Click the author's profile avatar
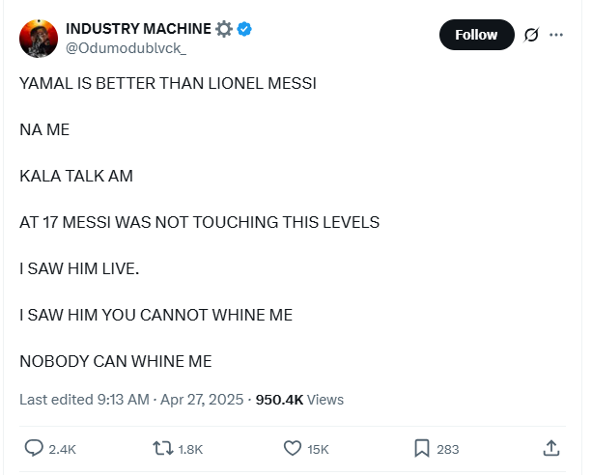Viewport: 592px width, 475px height. (39, 38)
